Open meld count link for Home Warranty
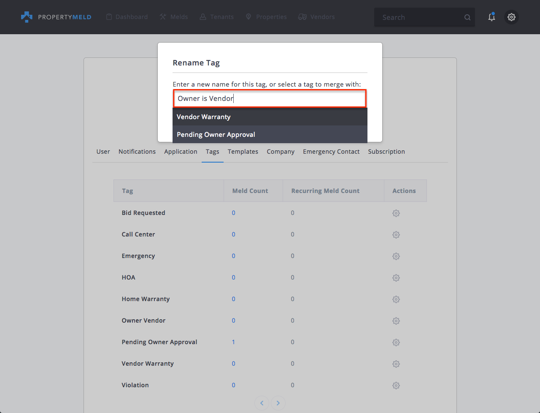The width and height of the screenshot is (540, 413). coord(233,299)
